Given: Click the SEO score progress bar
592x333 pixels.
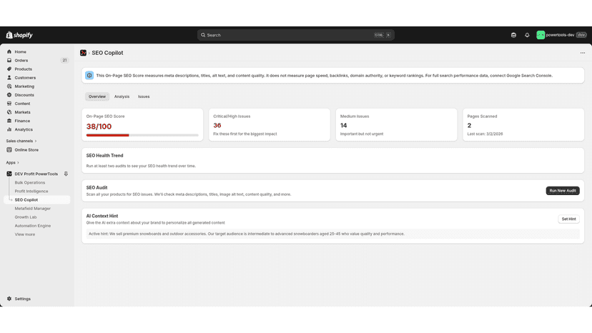Looking at the screenshot, I should pos(142,135).
